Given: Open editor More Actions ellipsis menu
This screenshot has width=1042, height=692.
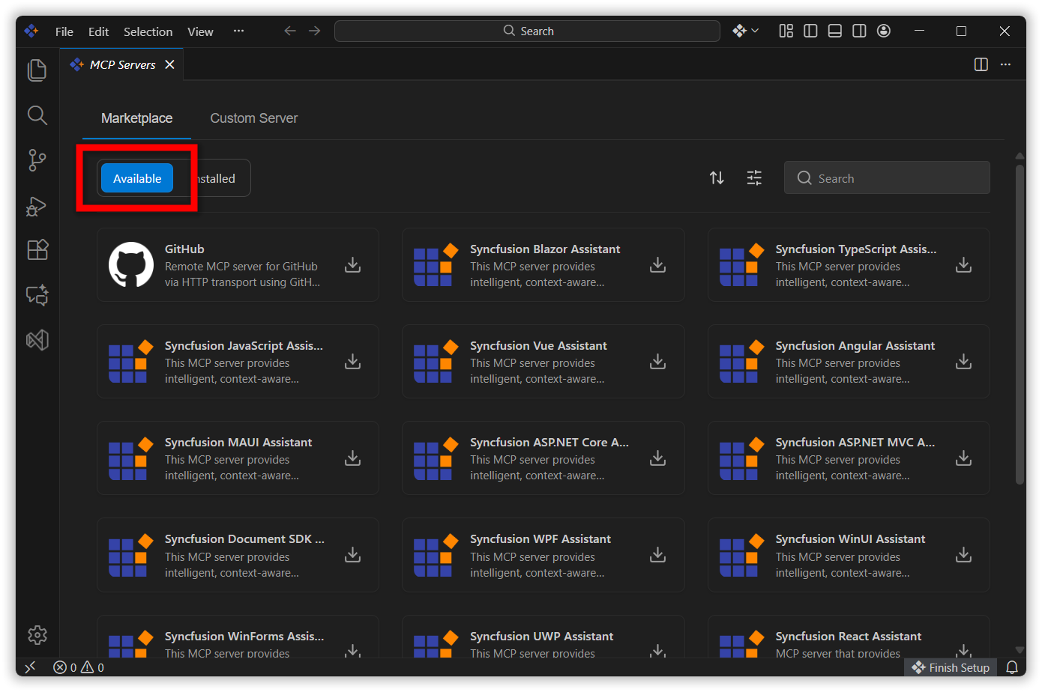Looking at the screenshot, I should point(1005,64).
